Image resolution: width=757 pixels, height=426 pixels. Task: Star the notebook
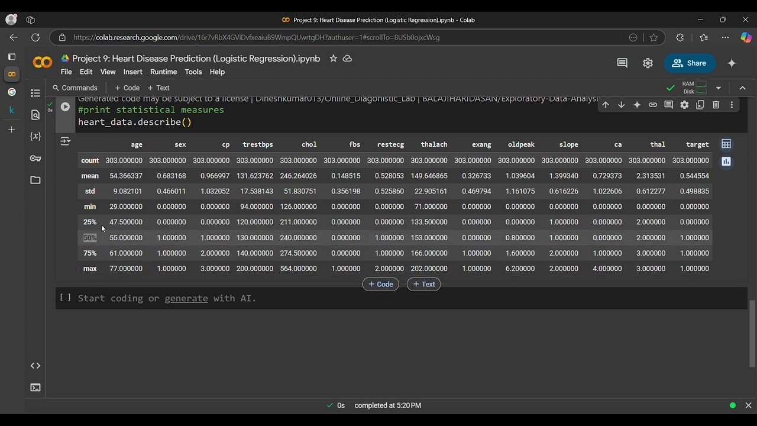[334, 59]
